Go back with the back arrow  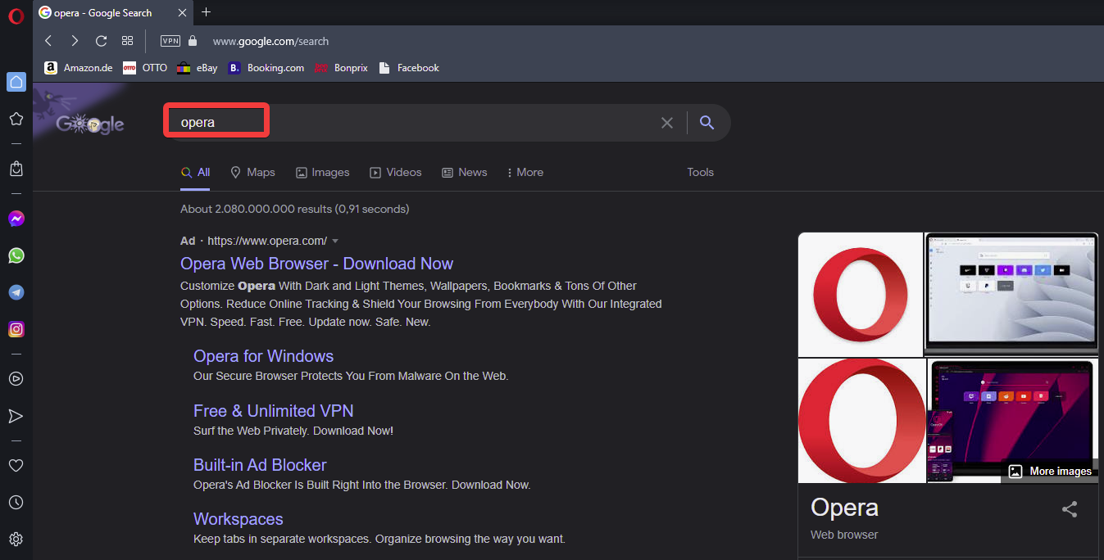[48, 41]
